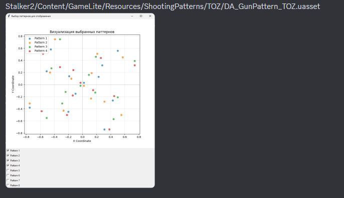This screenshot has width=344, height=198.
Task: Click the blue data point near x 0.31, y -0.74
Action: pos(104,129)
